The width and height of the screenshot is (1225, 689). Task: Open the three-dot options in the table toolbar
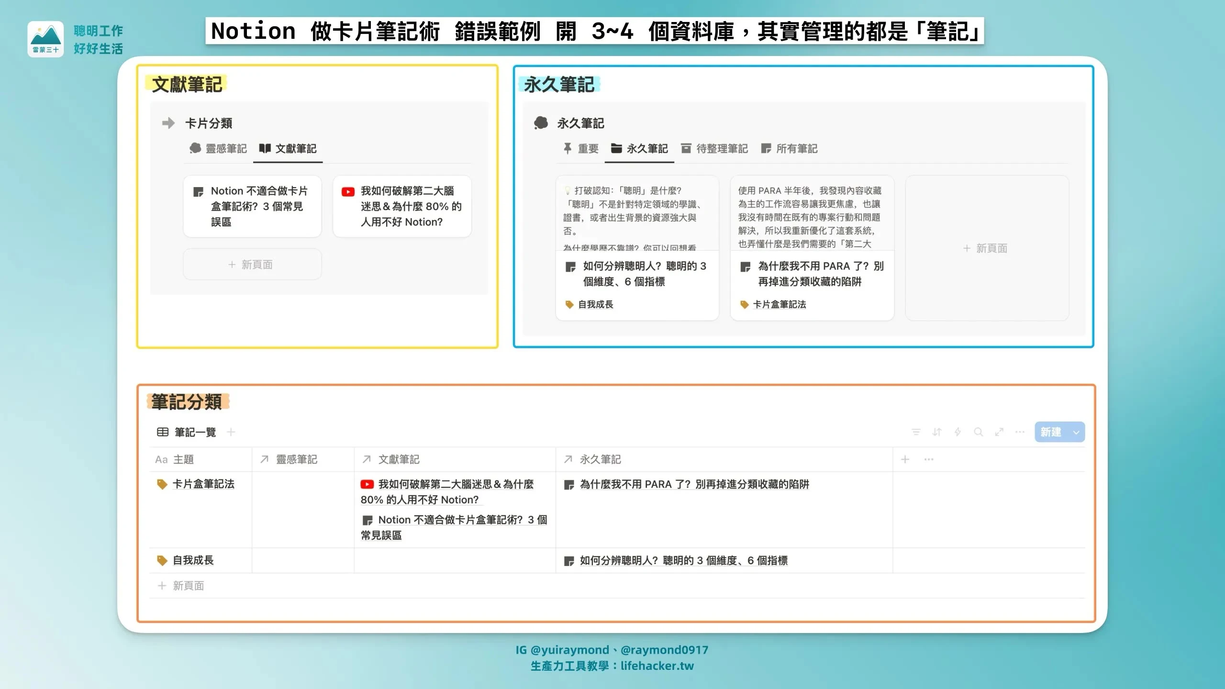[1020, 432]
